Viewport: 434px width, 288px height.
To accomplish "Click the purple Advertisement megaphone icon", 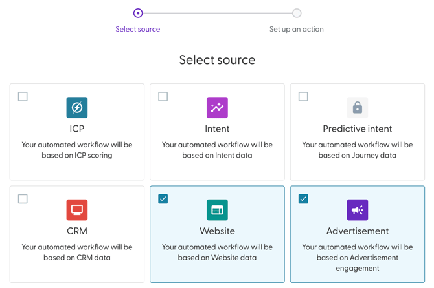I will coord(357,210).
